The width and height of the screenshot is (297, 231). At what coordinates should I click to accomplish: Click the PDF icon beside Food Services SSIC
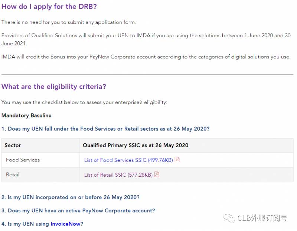point(177,160)
